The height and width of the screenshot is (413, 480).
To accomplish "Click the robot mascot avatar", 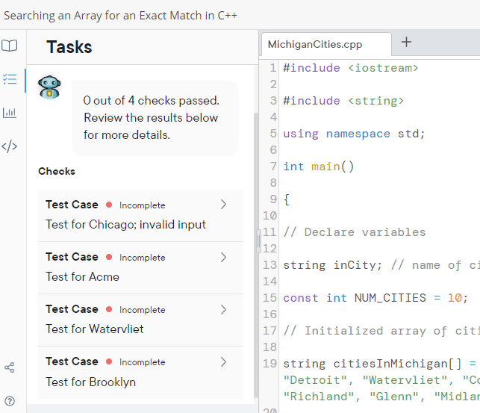I will pos(49,87).
